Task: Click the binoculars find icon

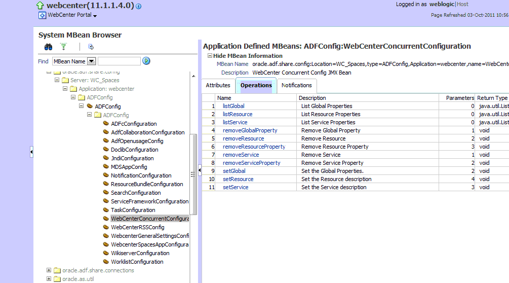Action: (x=49, y=47)
